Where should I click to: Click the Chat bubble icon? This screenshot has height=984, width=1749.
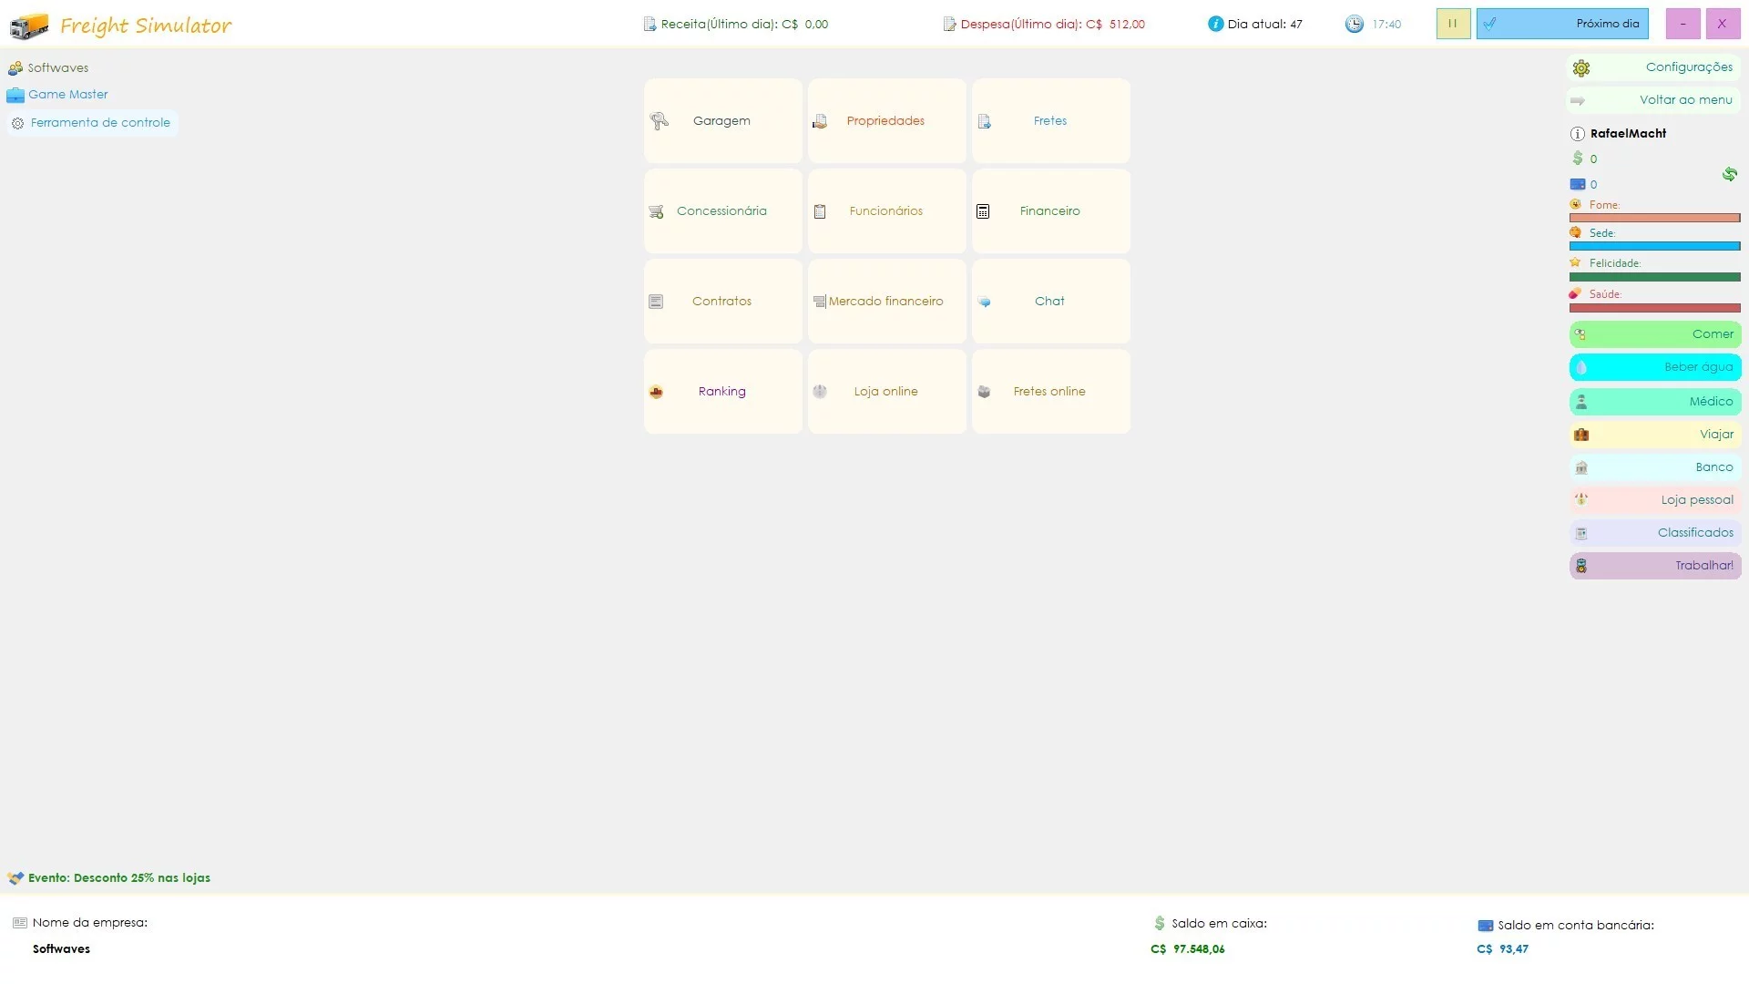pos(984,302)
